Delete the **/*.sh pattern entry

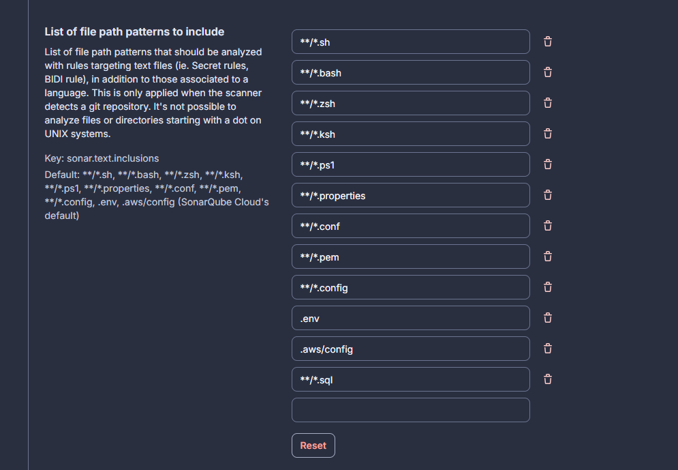pos(548,42)
